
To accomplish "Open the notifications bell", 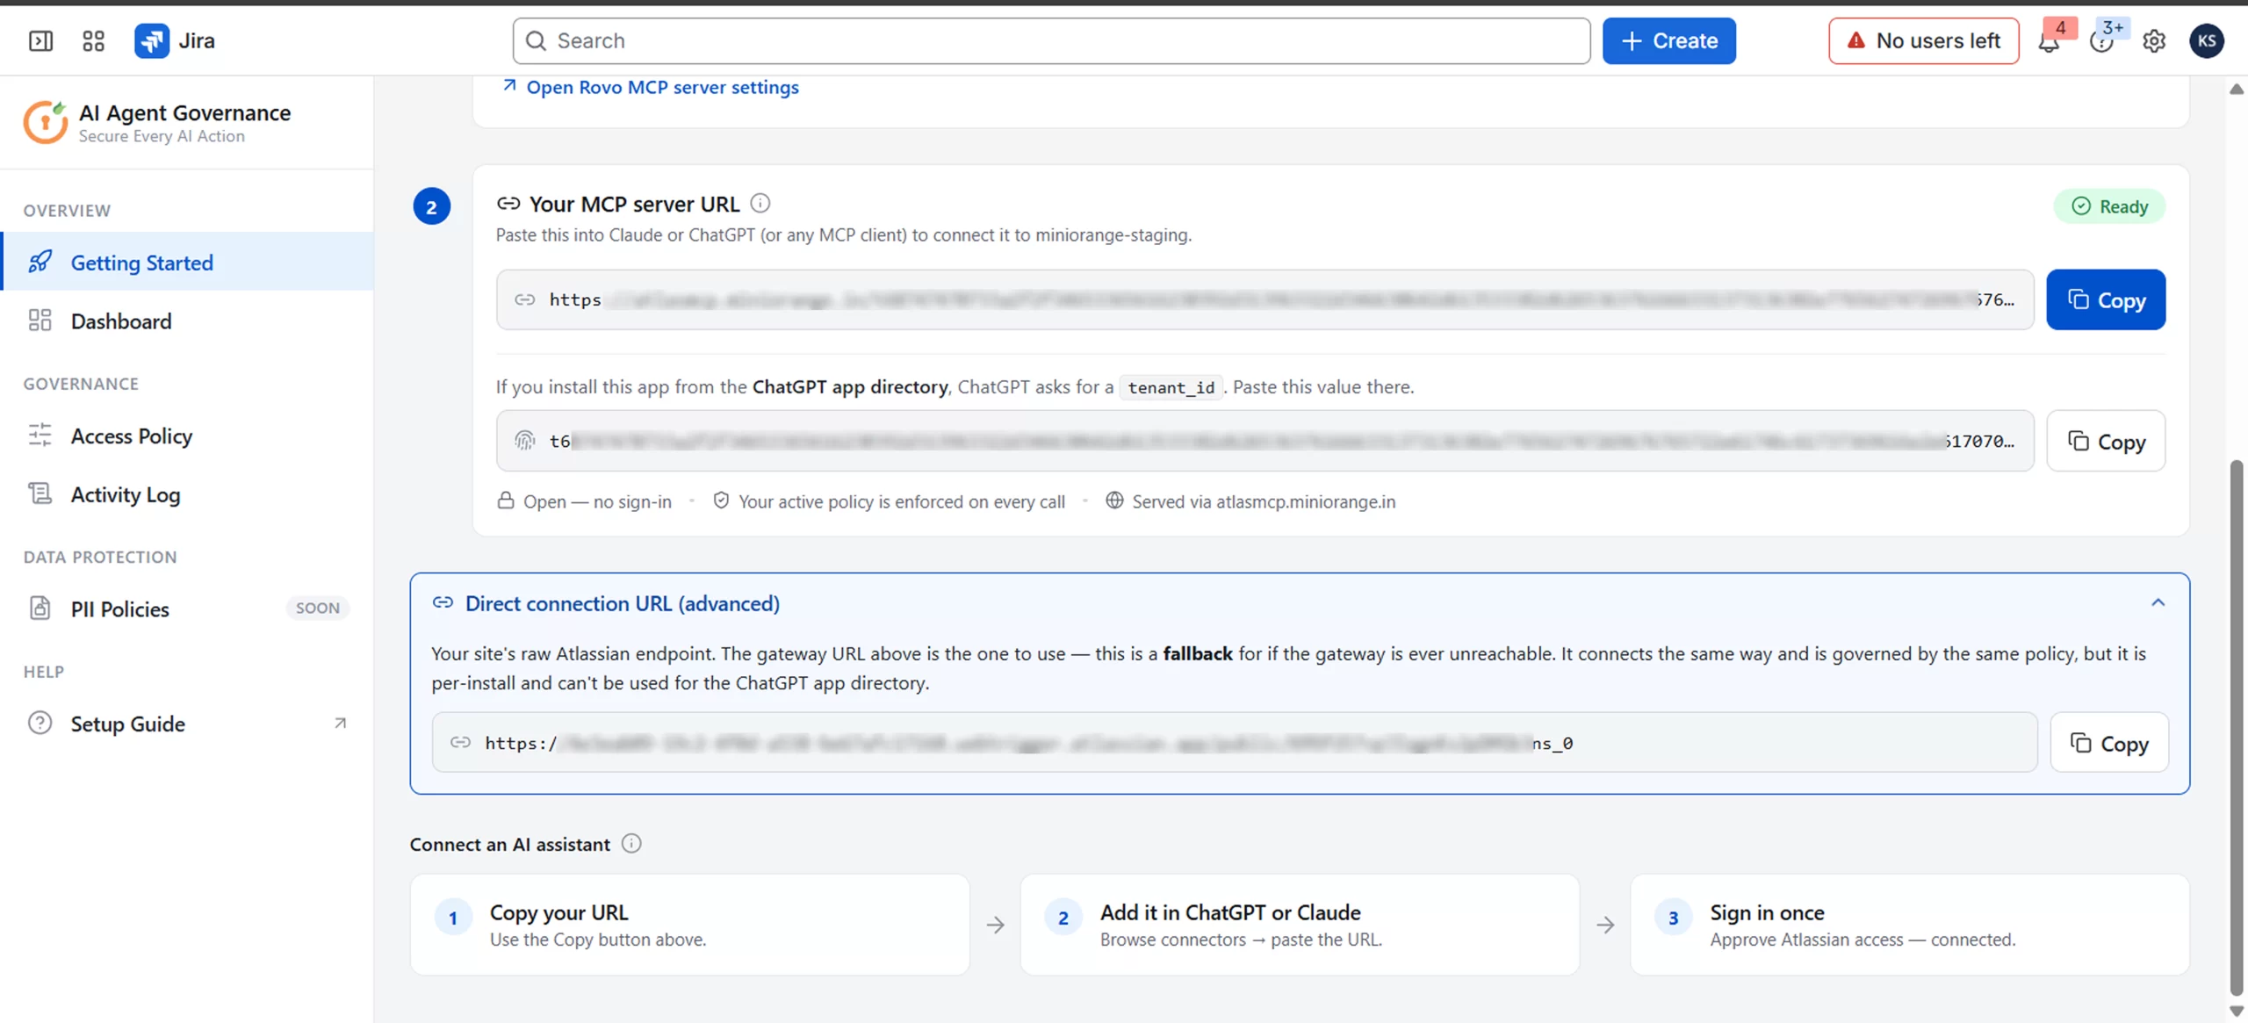I will 2049,40.
